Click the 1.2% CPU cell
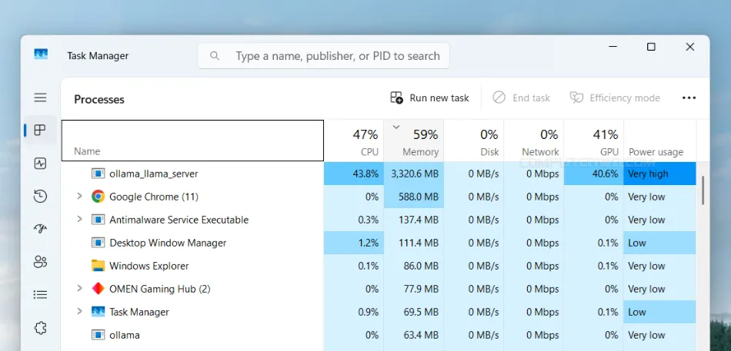Screen dimensions: 731x351 354,243
